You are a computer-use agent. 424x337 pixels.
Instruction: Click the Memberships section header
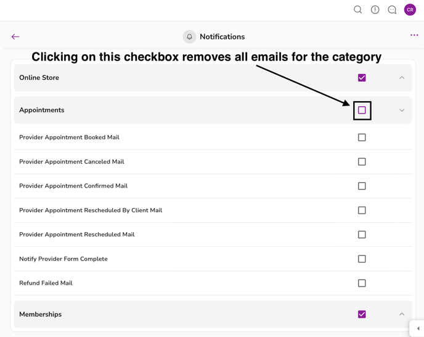coord(41,314)
